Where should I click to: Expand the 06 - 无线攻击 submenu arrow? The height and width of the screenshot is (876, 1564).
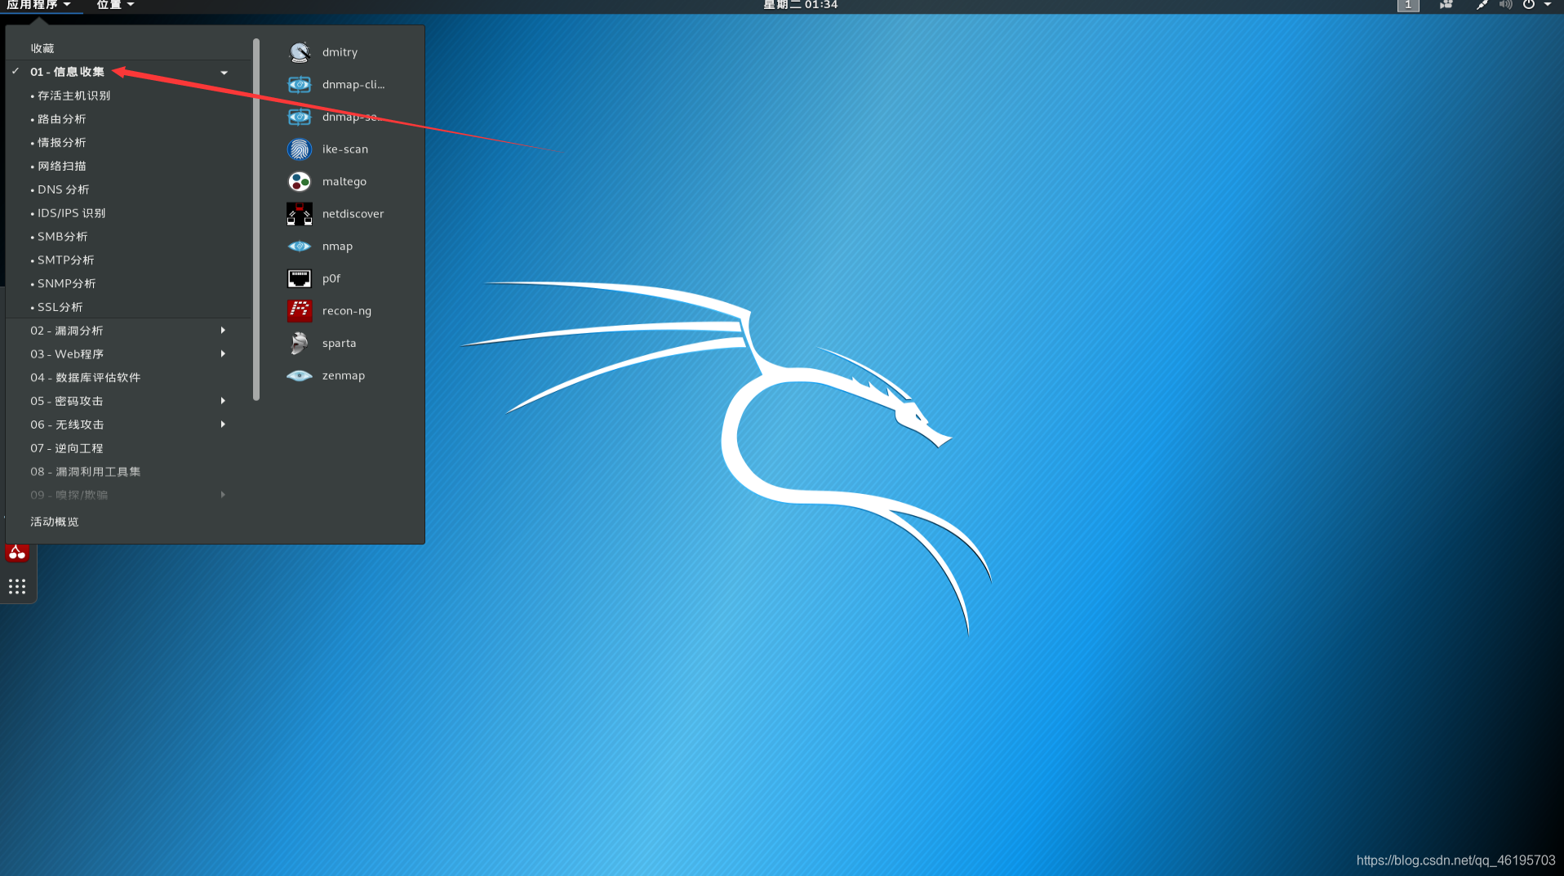(x=223, y=425)
